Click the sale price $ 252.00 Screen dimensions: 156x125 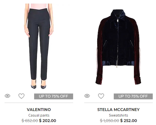[x=129, y=120]
